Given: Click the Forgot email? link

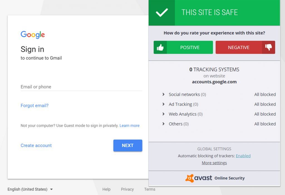Looking at the screenshot, I should pyautogui.click(x=35, y=105).
